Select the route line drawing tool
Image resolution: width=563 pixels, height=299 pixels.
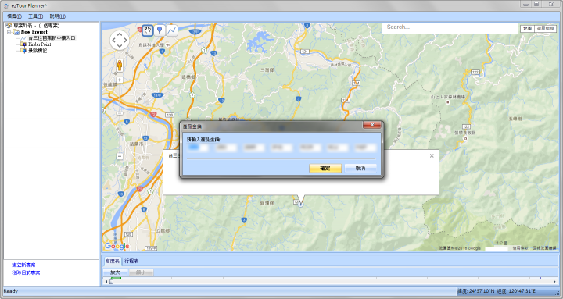click(x=172, y=30)
